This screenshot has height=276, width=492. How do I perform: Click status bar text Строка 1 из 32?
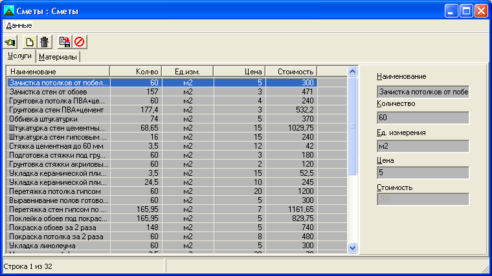point(28,266)
